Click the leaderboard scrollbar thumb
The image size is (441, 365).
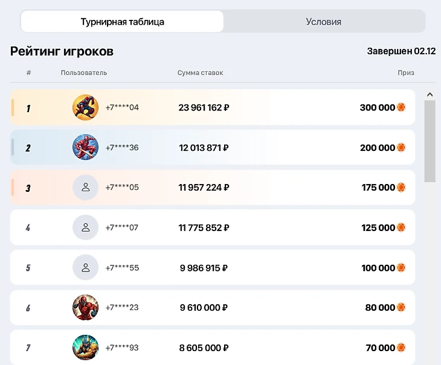click(430, 141)
